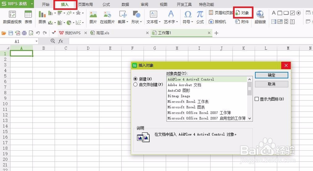
Task: Open the Name Box dropdown arrow
Action: 37,41
